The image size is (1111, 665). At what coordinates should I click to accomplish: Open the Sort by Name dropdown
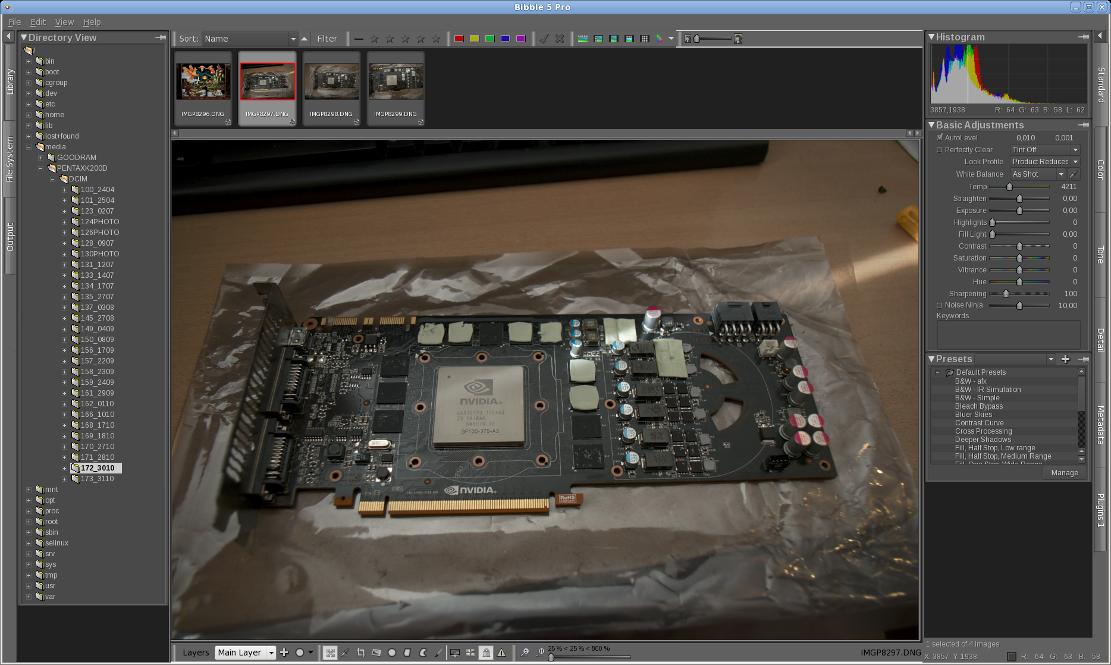(x=249, y=39)
